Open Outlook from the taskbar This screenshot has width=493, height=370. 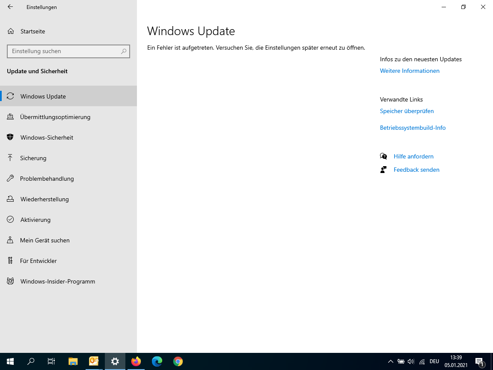click(x=94, y=361)
